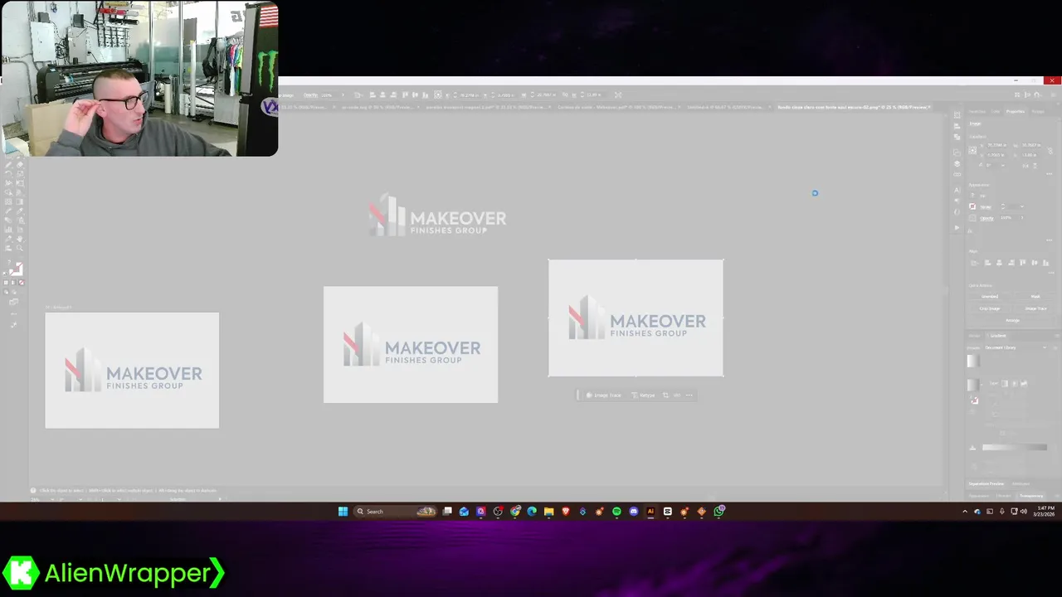Launch Google Chrome from the taskbar
This screenshot has width=1062, height=597.
[x=515, y=512]
